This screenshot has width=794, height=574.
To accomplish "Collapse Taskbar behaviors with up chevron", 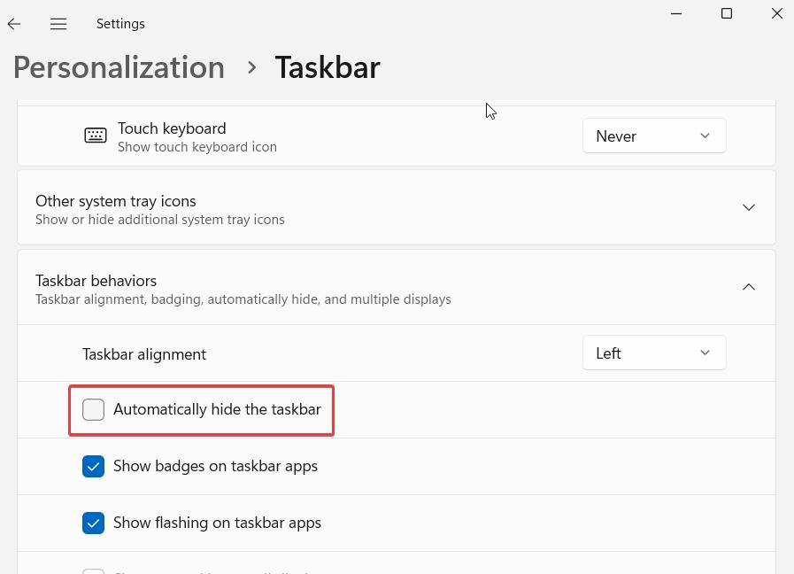I will click(748, 287).
